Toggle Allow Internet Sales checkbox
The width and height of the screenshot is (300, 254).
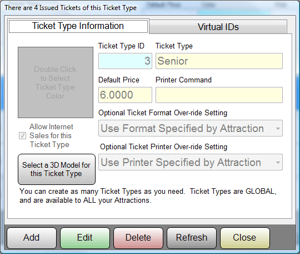pos(22,135)
